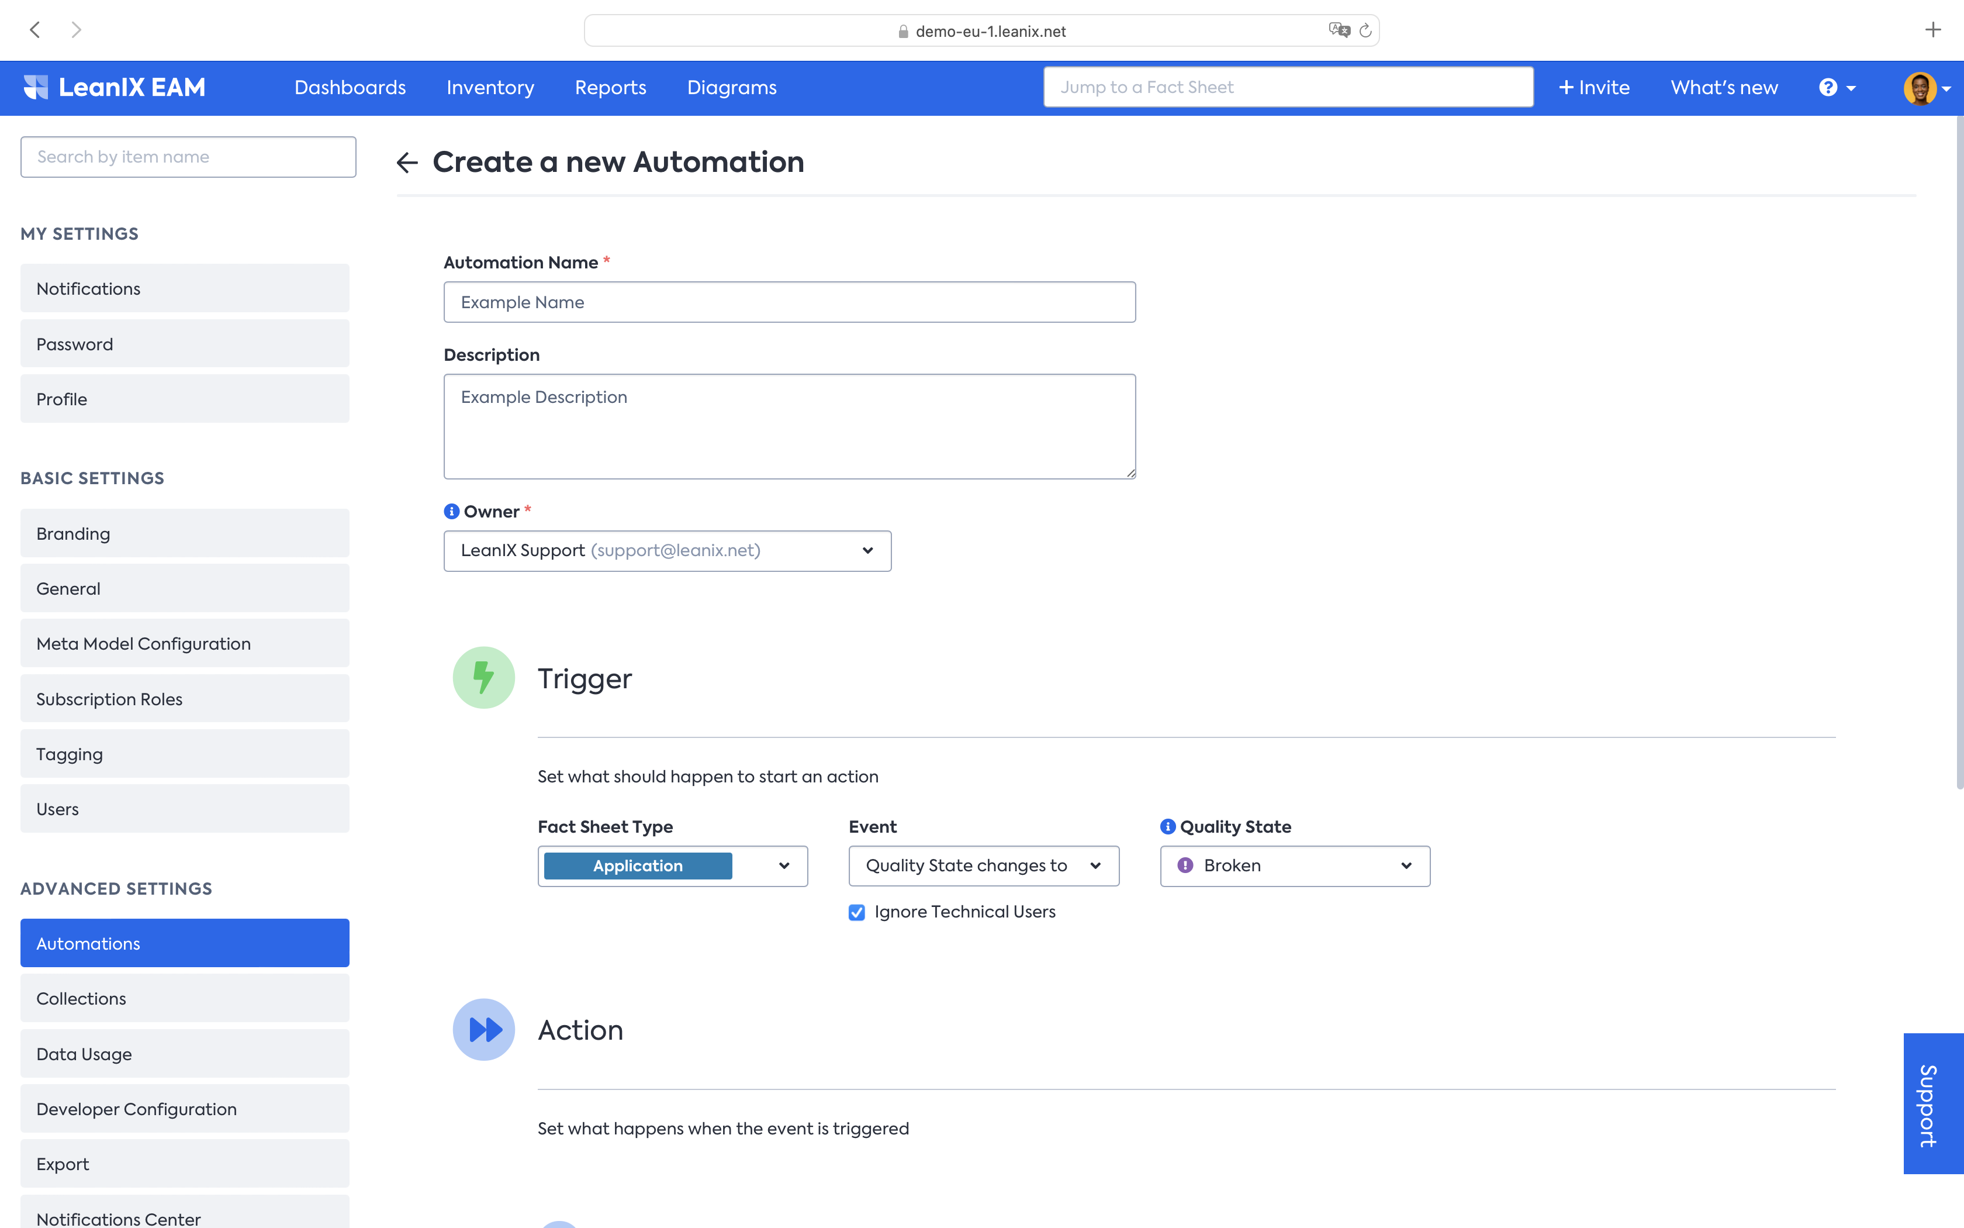Click the green Trigger lightning icon

[x=484, y=677]
